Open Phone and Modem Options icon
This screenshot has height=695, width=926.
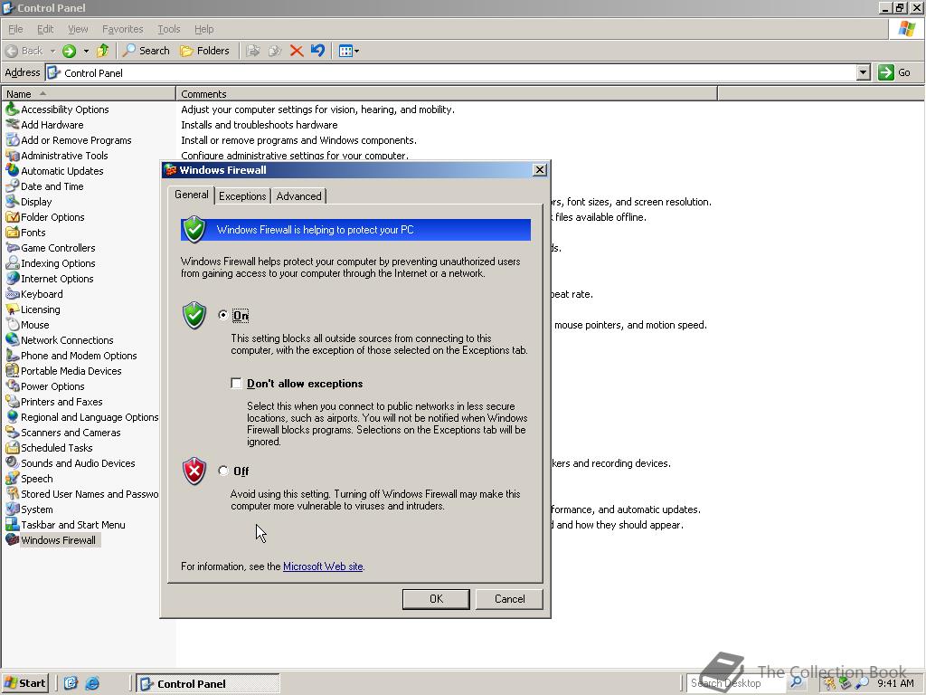(13, 355)
